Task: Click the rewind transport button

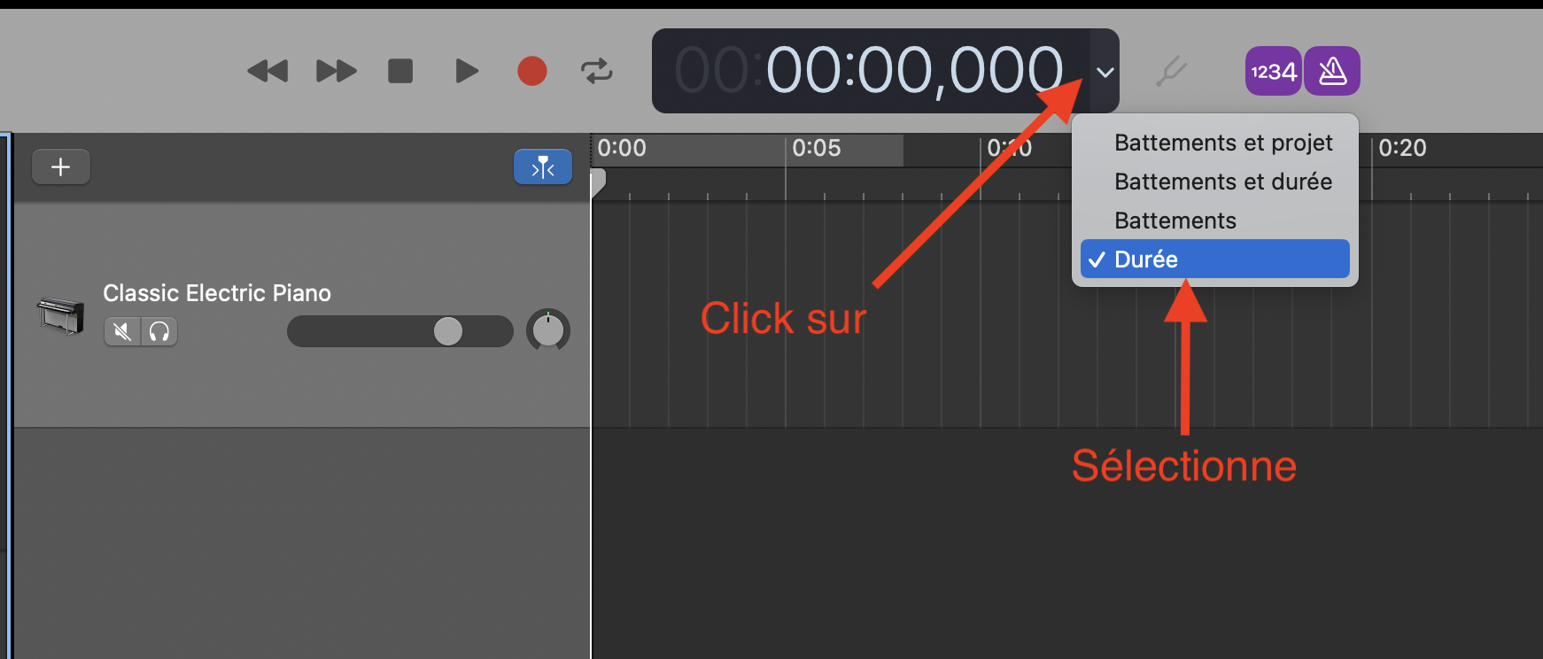Action: point(268,71)
